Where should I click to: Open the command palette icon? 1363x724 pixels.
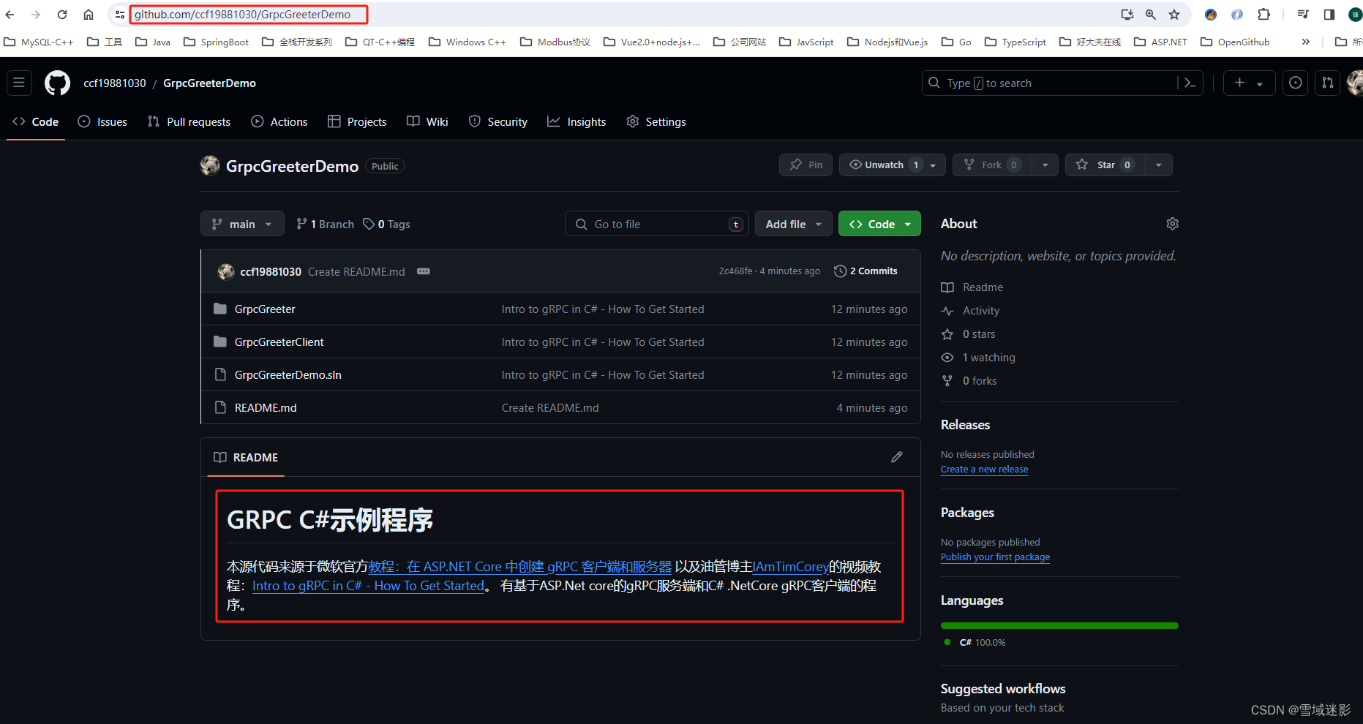[1190, 83]
